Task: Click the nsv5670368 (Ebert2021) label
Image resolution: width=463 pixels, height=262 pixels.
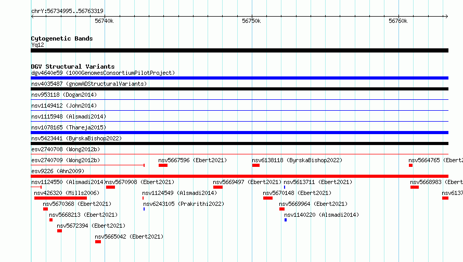Action: [77, 204]
